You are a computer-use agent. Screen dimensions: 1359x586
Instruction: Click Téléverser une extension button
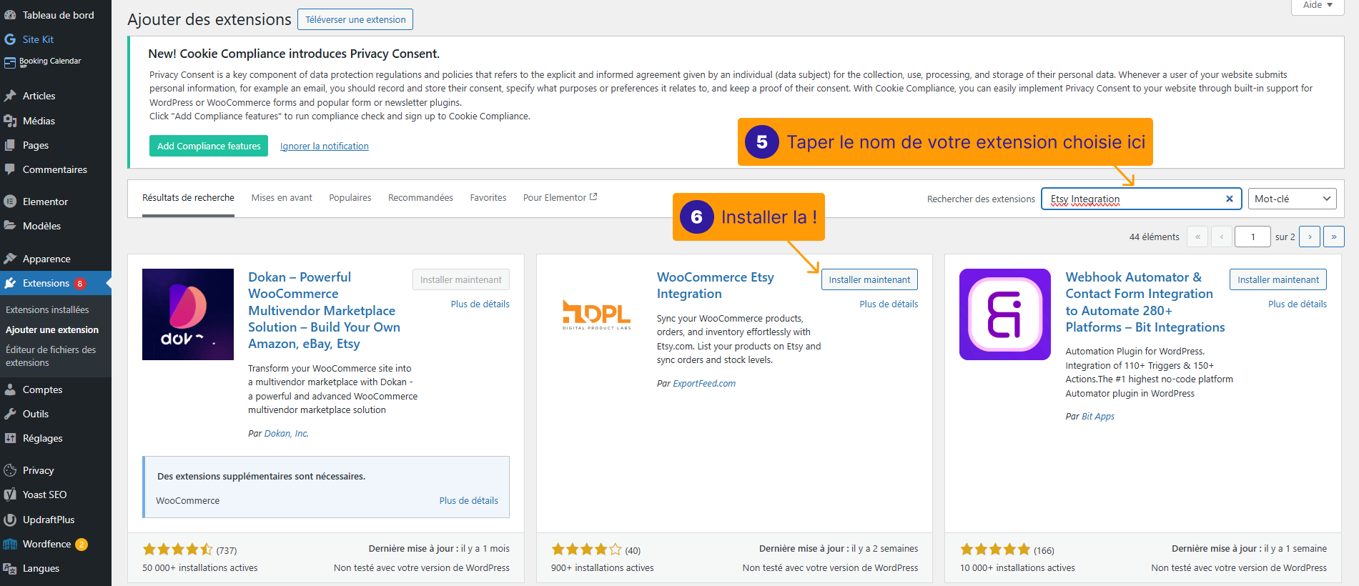pyautogui.click(x=355, y=19)
